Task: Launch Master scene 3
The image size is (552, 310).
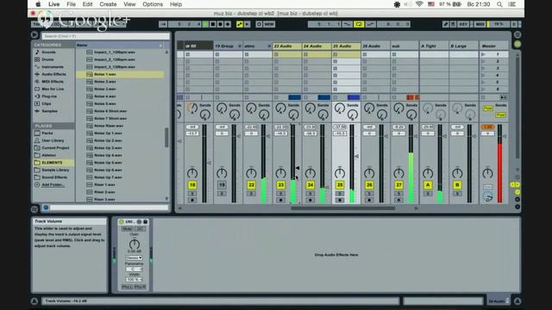Action: click(x=483, y=68)
